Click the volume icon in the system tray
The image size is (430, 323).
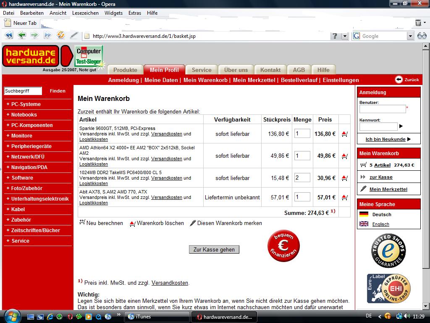tap(407, 316)
